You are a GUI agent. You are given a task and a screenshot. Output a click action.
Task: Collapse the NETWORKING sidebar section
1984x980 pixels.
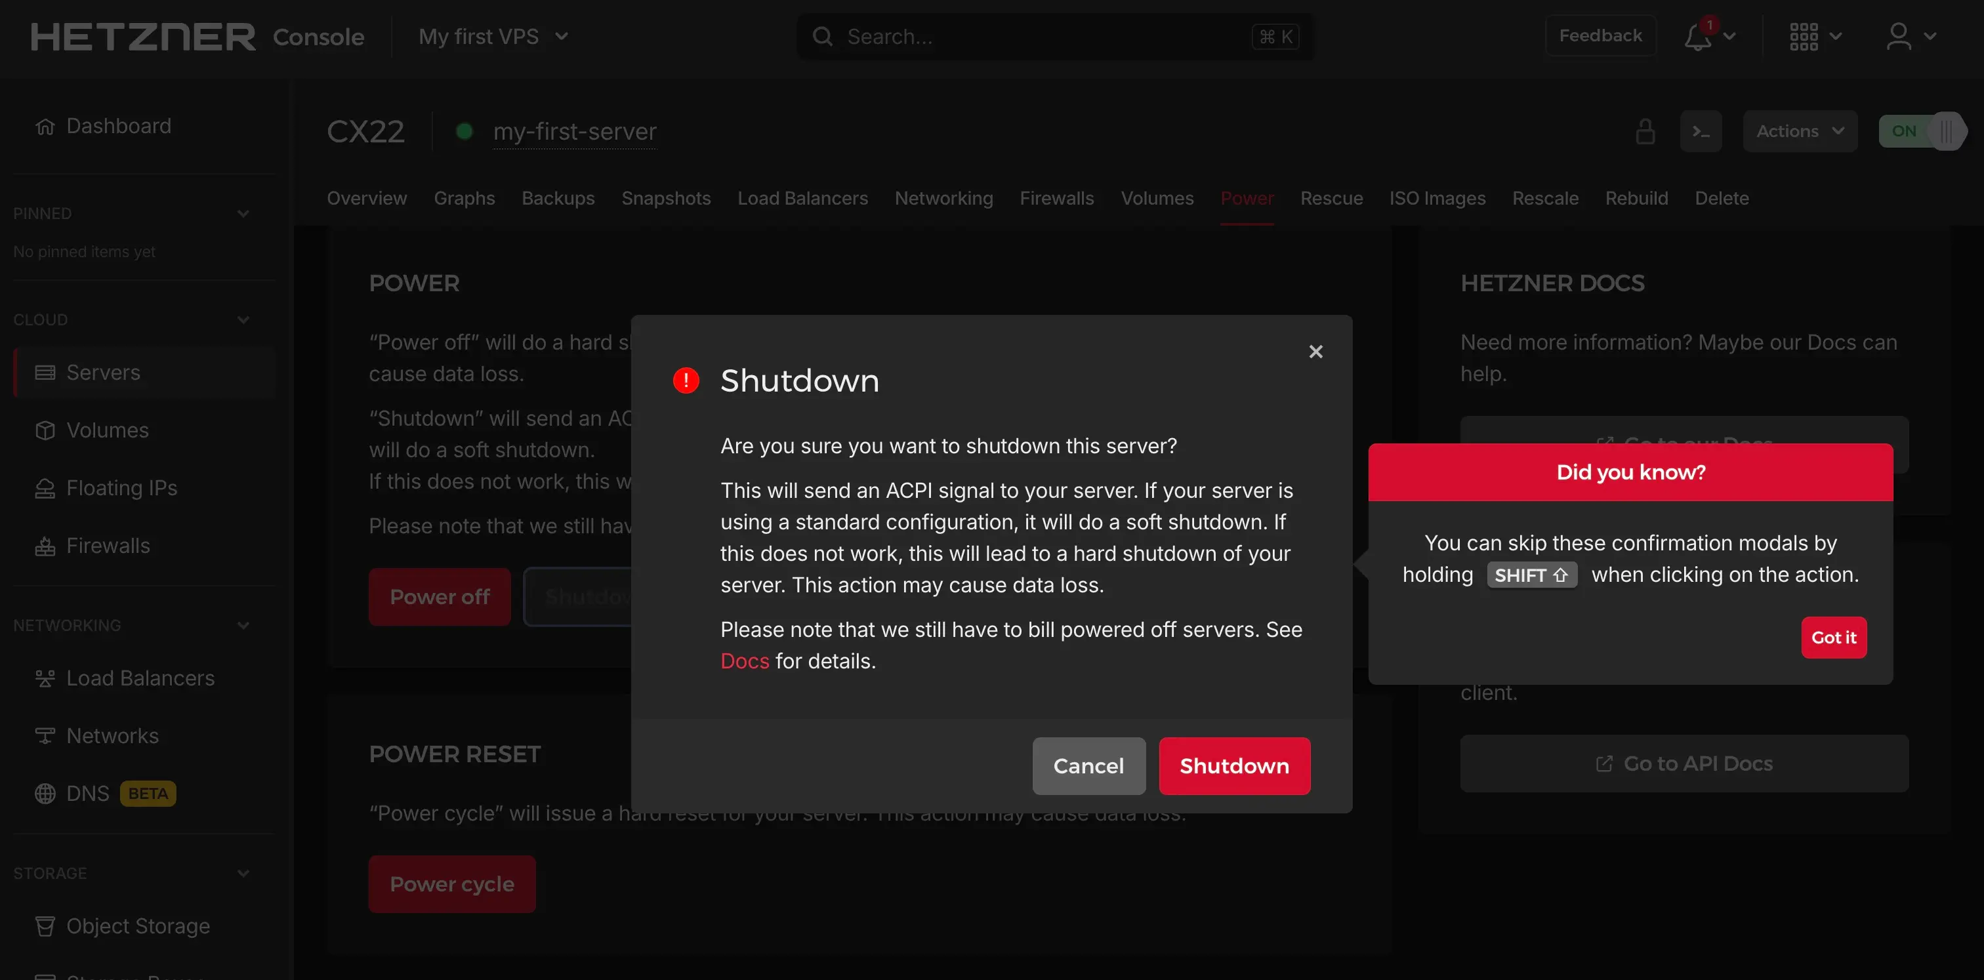pyautogui.click(x=243, y=625)
